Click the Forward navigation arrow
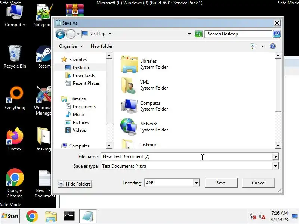The width and height of the screenshot is (299, 224). coord(71,34)
